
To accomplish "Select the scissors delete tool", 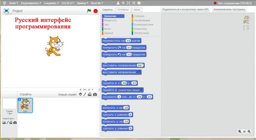I will 123,3.
